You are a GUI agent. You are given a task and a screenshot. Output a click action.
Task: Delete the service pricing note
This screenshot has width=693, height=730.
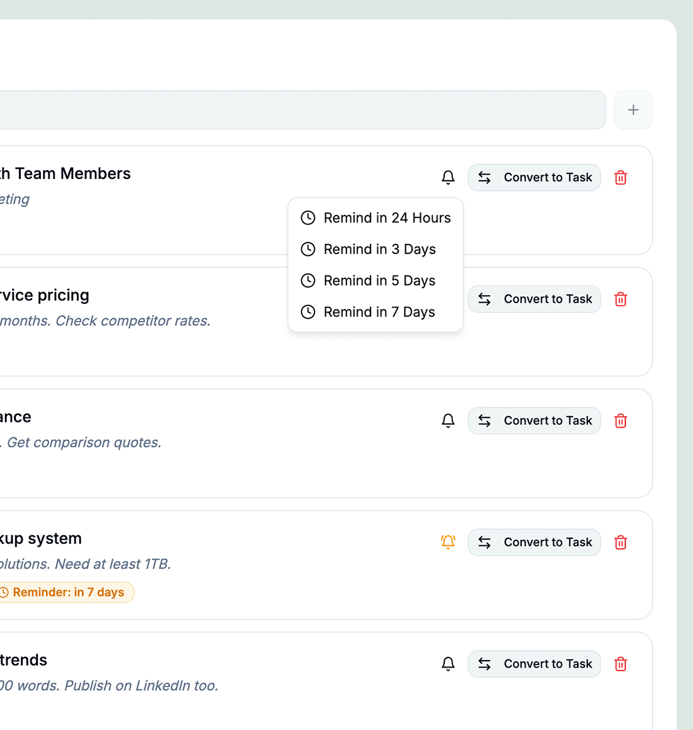click(x=621, y=299)
